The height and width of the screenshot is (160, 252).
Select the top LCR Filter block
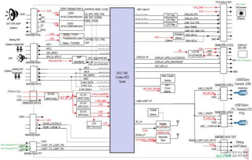(170, 15)
